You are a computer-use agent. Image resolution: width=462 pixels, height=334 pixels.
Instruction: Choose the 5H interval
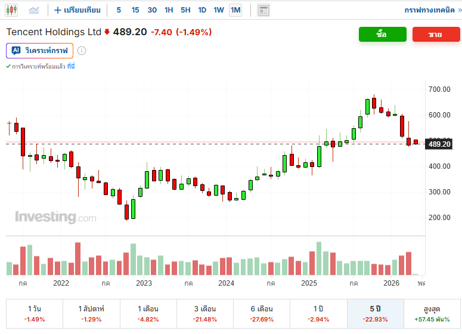click(185, 10)
